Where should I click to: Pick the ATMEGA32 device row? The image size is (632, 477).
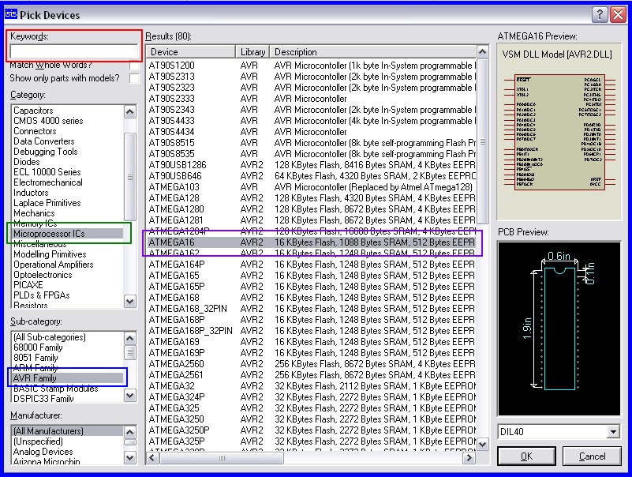(312, 386)
